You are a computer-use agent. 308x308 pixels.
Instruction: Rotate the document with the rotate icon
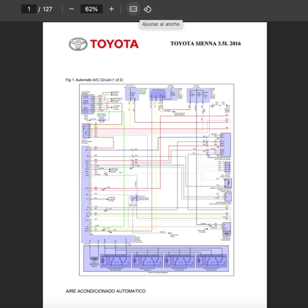pyautogui.click(x=147, y=9)
